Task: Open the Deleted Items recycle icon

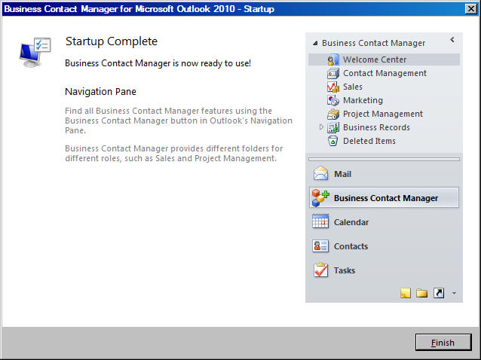Action: [x=332, y=141]
